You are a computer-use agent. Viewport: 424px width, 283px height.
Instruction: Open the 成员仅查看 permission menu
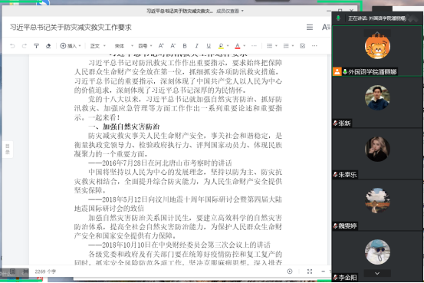[230, 11]
